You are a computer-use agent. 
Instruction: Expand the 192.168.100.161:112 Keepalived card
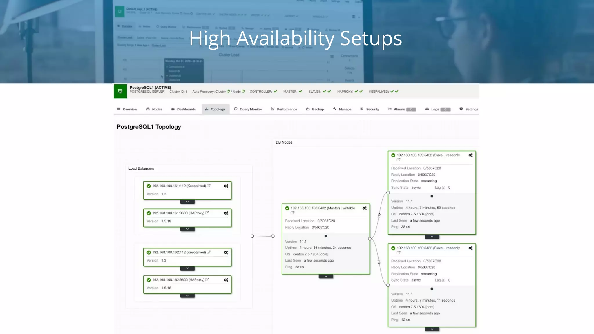[x=187, y=202]
